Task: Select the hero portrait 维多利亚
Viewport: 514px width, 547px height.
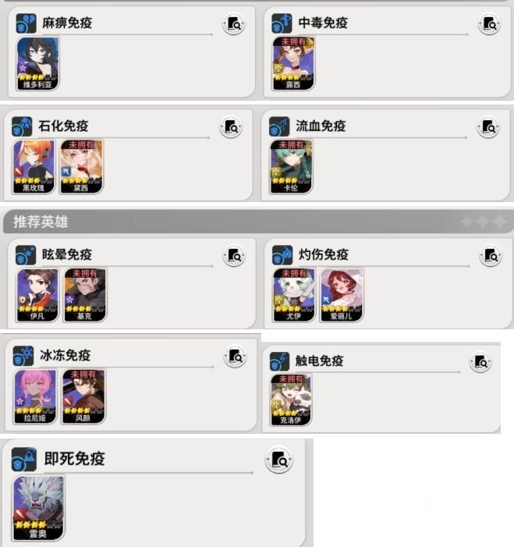Action: coord(37,63)
